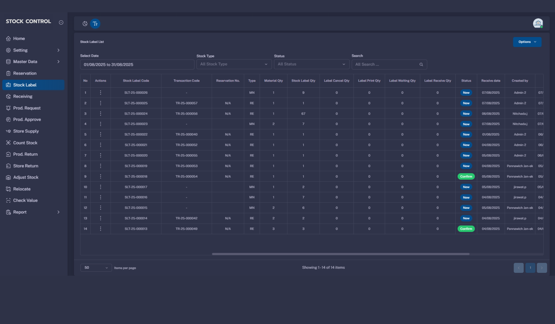Screen dimensions: 555x324
Task: Click the Status column header
Action: click(x=466, y=81)
